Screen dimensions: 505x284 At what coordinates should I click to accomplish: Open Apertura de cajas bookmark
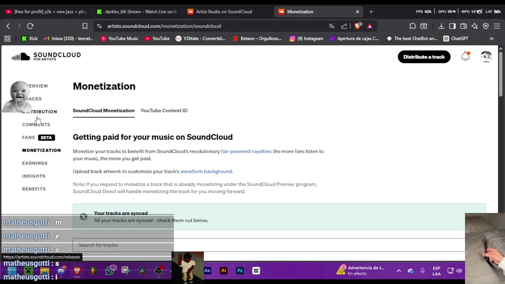coord(354,38)
